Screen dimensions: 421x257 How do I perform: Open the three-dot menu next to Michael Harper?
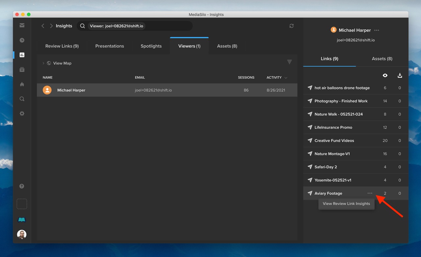pos(376,30)
